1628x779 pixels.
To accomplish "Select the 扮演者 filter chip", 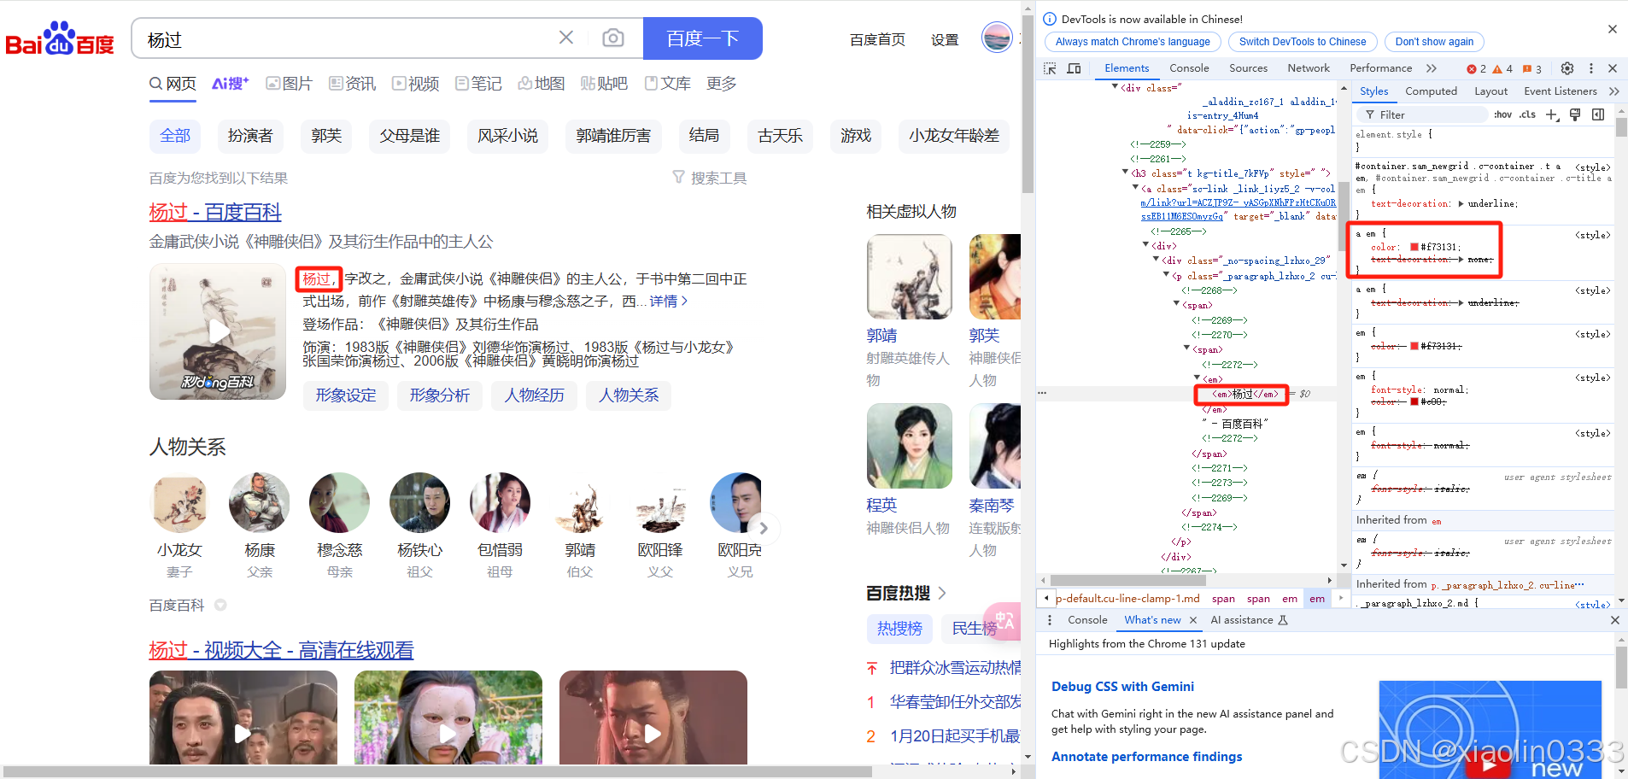I will click(250, 136).
